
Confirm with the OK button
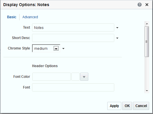coord(127,106)
